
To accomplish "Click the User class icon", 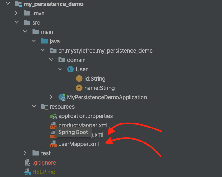I will [70, 69].
